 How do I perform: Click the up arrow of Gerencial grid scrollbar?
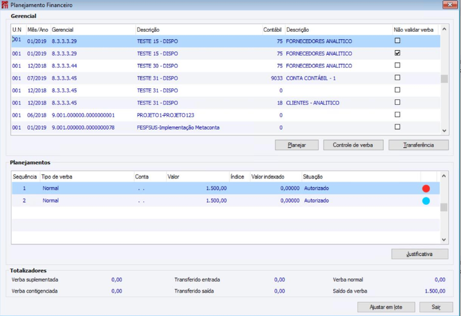pos(444,29)
